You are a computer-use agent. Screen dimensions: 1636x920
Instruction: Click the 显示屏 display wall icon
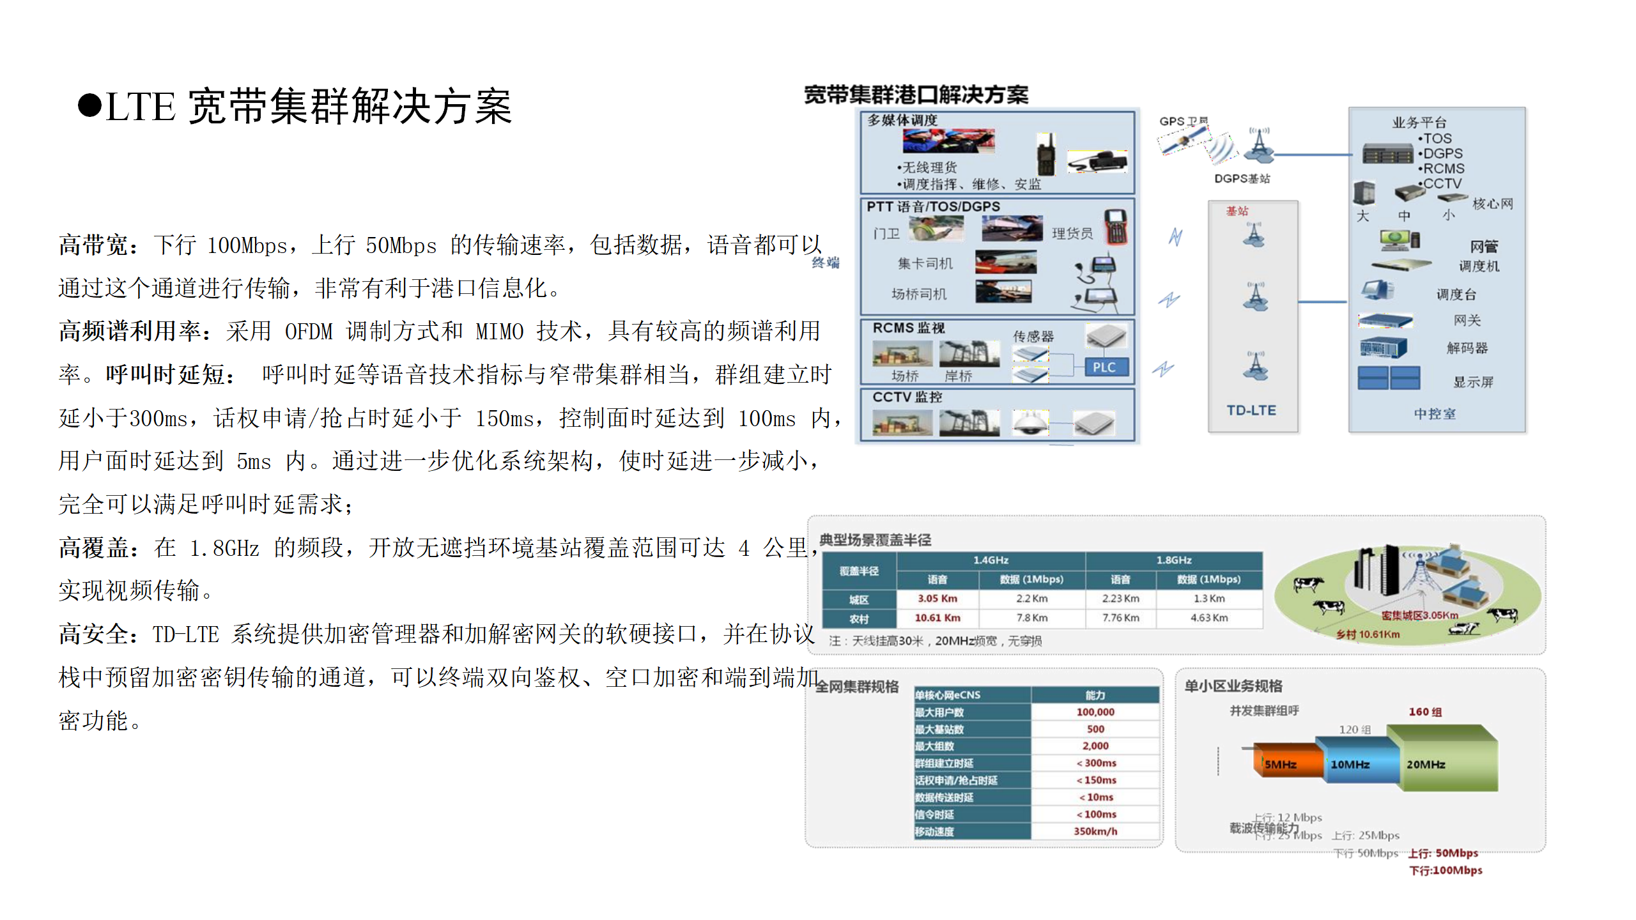coord(1389,378)
